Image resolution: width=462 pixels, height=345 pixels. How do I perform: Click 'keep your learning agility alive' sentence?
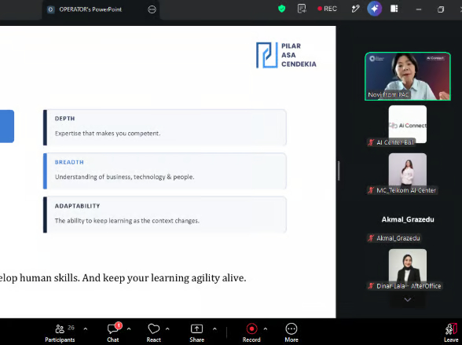174,278
